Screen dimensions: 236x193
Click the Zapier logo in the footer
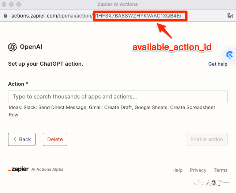click(x=18, y=169)
